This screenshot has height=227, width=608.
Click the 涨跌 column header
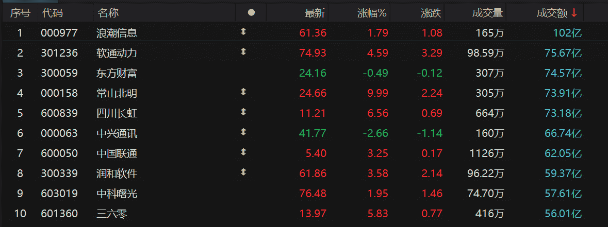click(x=431, y=13)
